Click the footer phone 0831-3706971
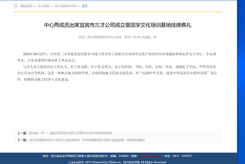This screenshot has height=164, width=245. pyautogui.click(x=183, y=156)
